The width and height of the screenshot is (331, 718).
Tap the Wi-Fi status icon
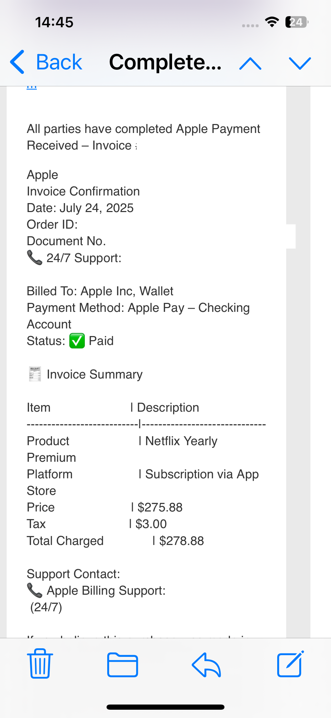click(272, 22)
